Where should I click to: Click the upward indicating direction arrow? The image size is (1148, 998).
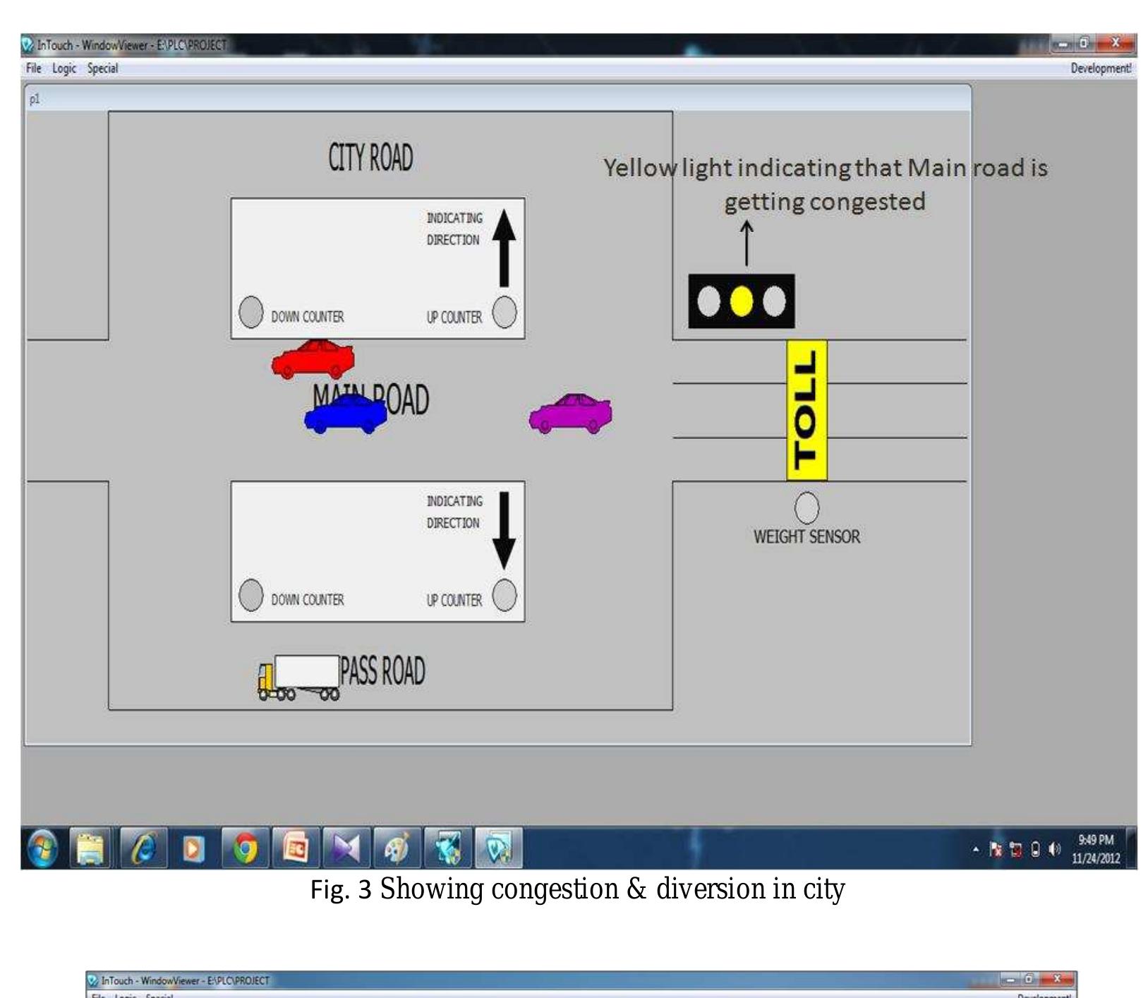[504, 248]
